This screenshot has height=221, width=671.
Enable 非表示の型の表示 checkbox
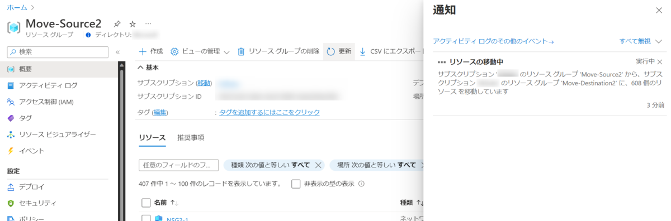point(296,184)
